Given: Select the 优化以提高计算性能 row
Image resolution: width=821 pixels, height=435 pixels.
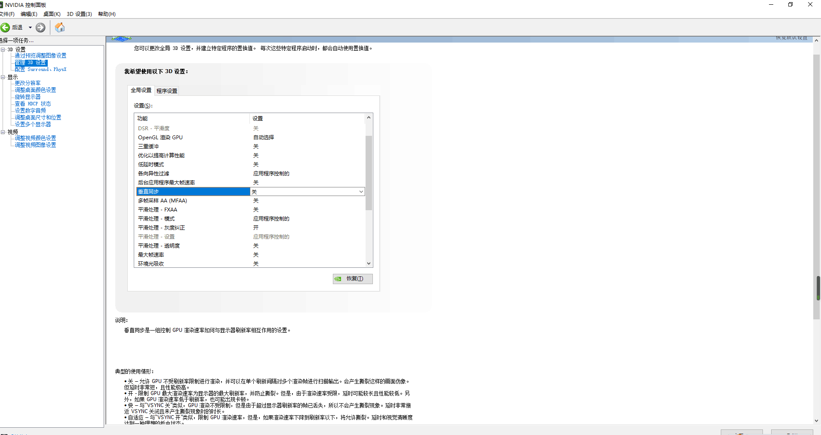Looking at the screenshot, I should click(x=250, y=156).
